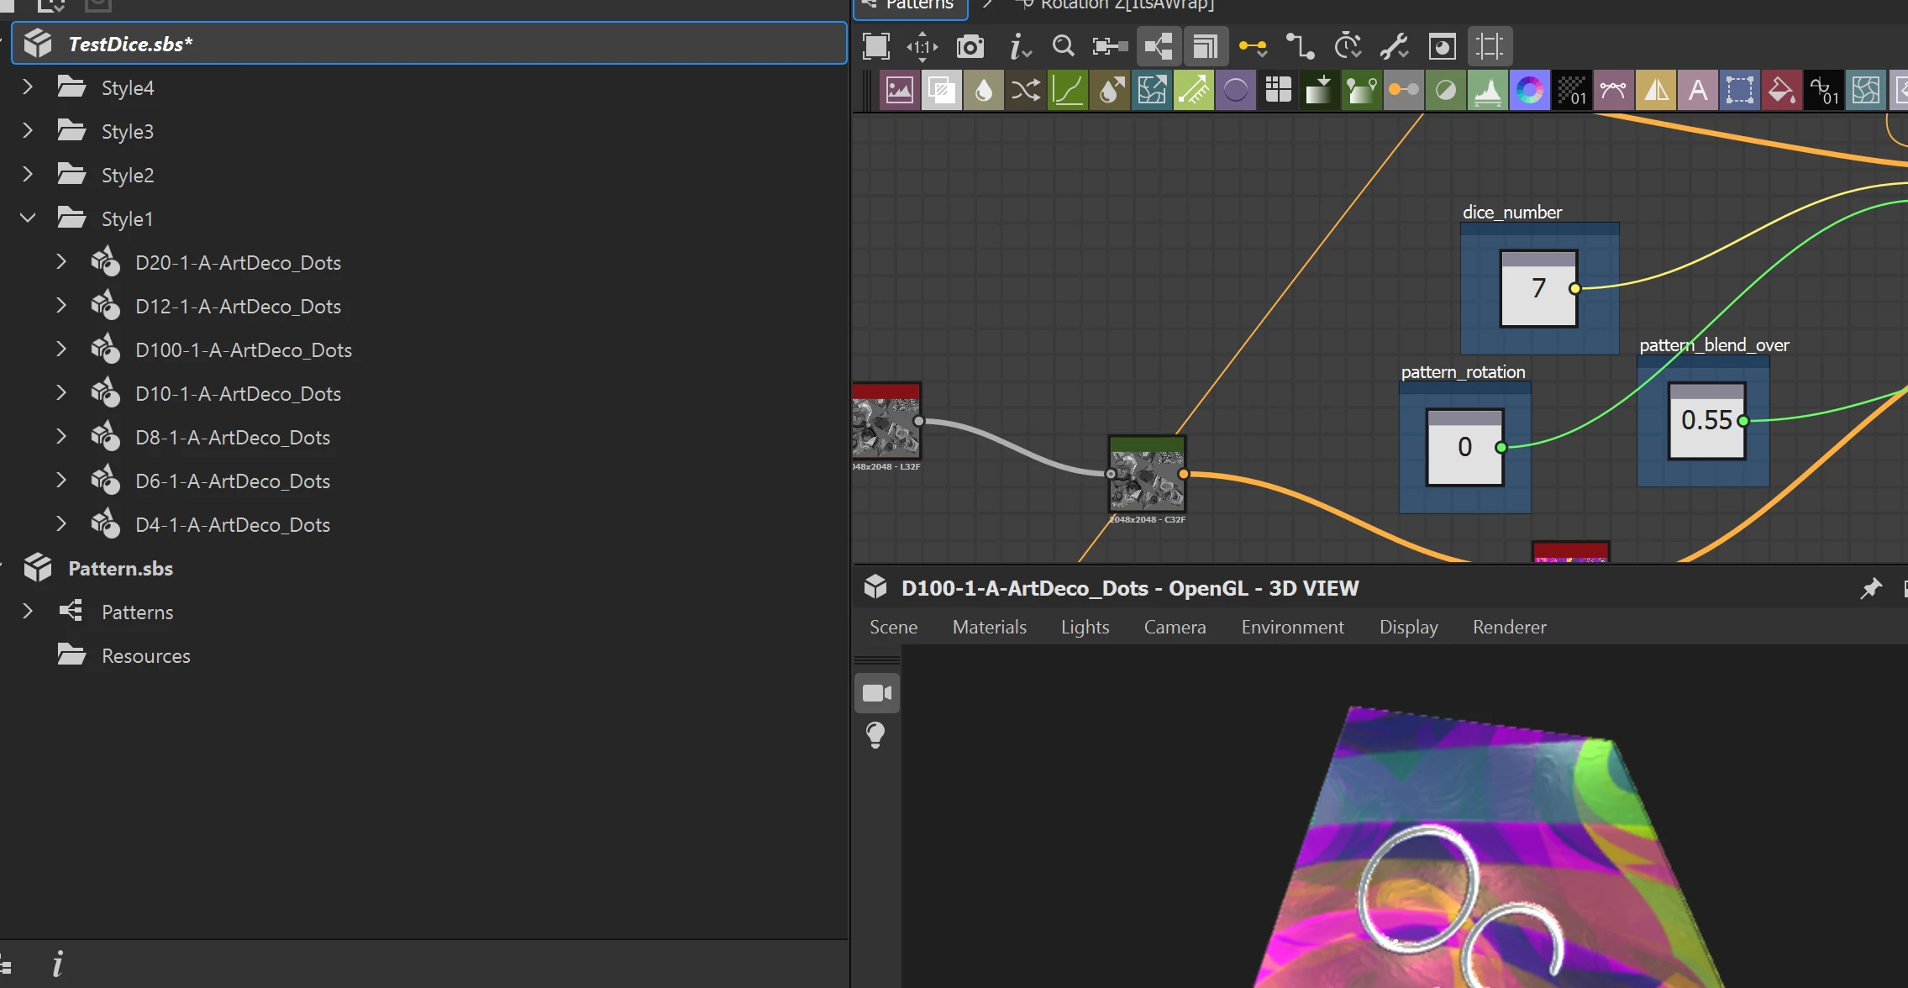Toggle the light bulb in 3D view
Screen dimensions: 1908x988
pyautogui.click(x=875, y=735)
